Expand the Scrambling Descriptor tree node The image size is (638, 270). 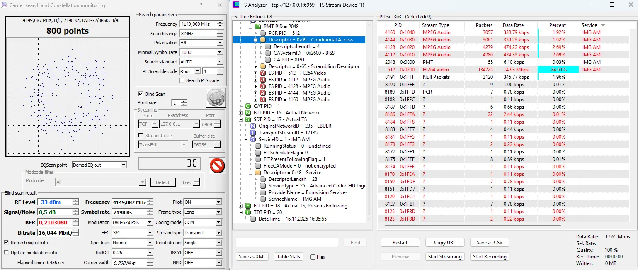[256, 66]
